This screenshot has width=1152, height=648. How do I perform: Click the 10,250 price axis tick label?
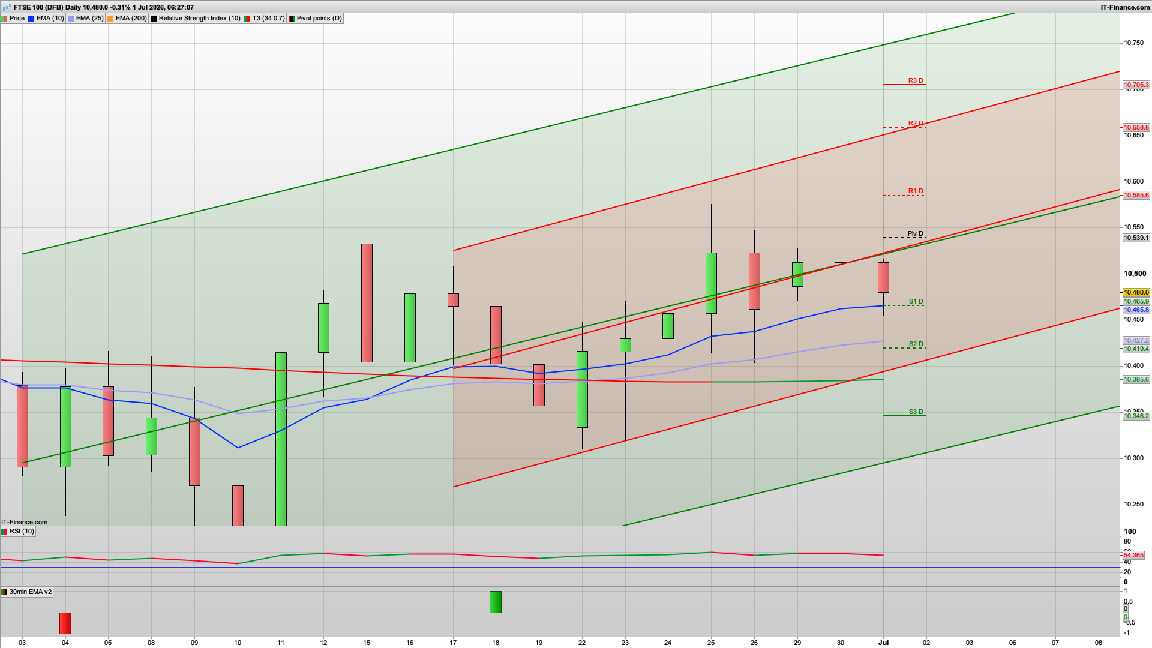(1133, 505)
